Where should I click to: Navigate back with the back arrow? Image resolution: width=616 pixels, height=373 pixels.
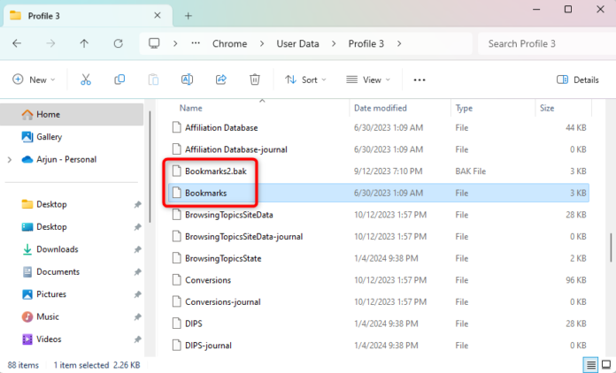pyautogui.click(x=18, y=43)
